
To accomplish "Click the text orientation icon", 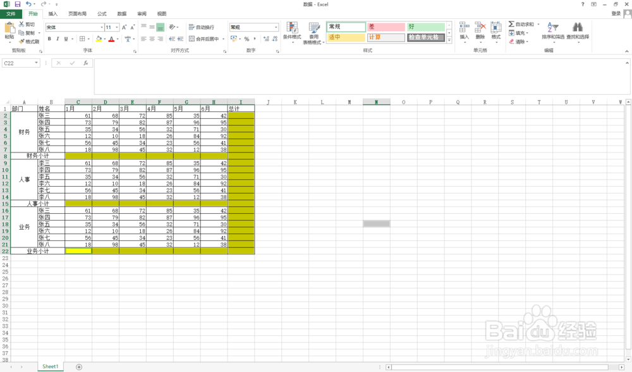I will [172, 27].
